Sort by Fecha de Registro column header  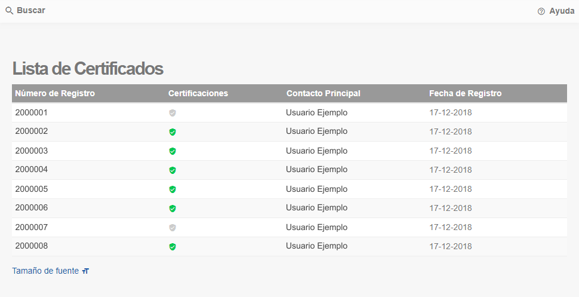465,93
